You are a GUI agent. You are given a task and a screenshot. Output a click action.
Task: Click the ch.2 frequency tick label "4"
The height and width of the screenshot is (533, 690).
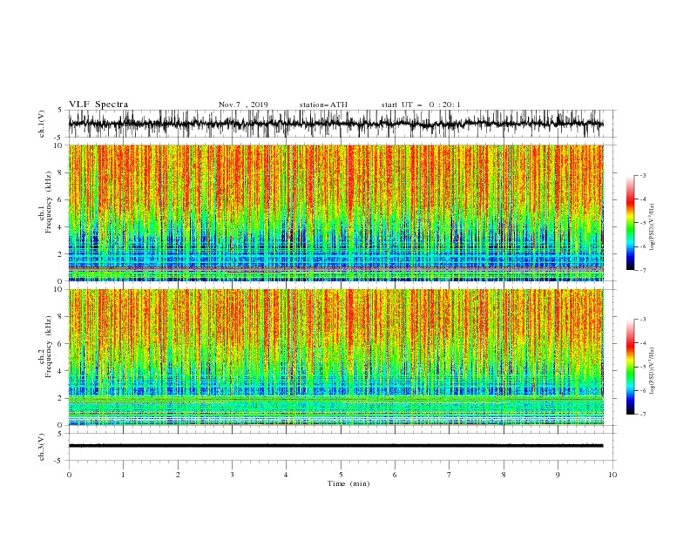click(x=60, y=371)
